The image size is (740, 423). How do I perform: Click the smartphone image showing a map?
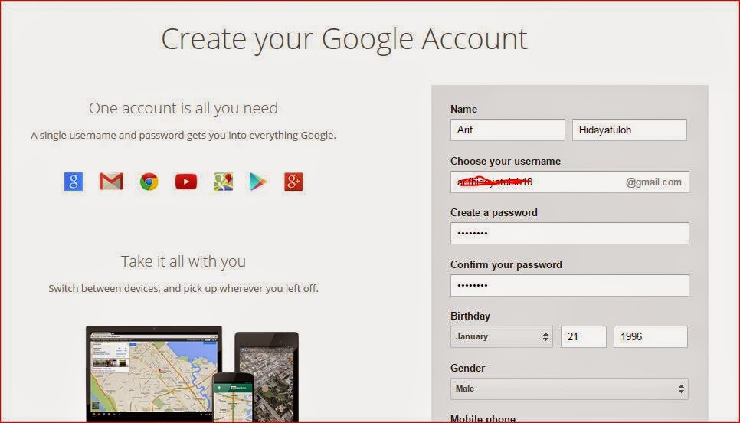[x=233, y=398]
